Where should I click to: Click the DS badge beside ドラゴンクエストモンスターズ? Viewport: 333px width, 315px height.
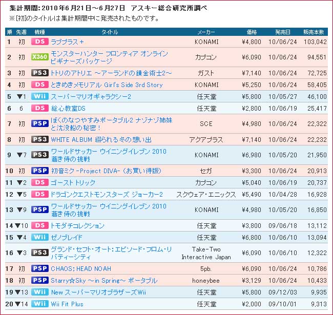tap(40, 194)
